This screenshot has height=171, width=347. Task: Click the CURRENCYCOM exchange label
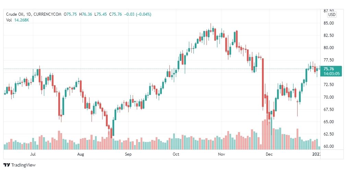48,14
